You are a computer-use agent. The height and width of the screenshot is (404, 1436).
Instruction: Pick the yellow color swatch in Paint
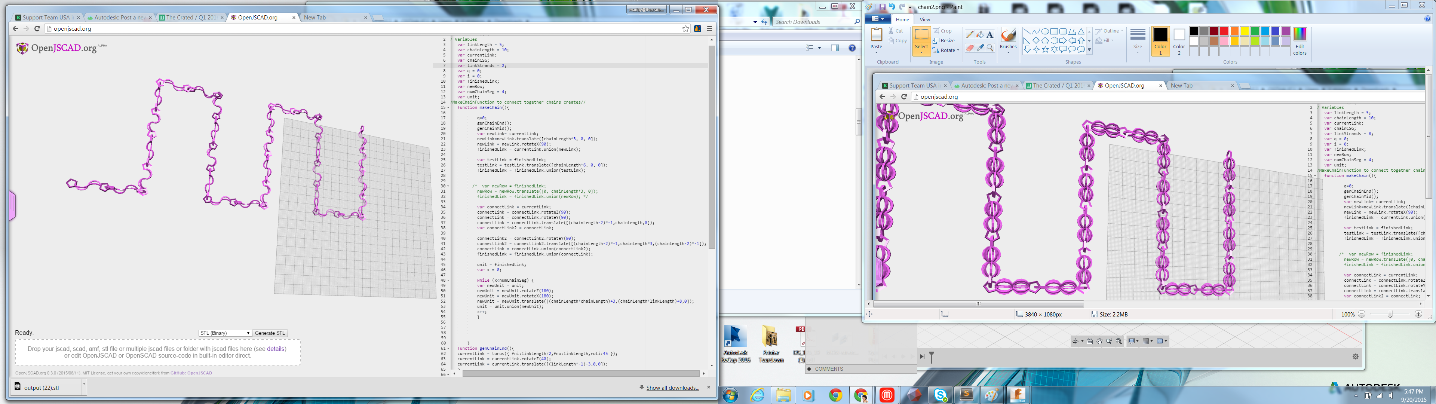1245,31
